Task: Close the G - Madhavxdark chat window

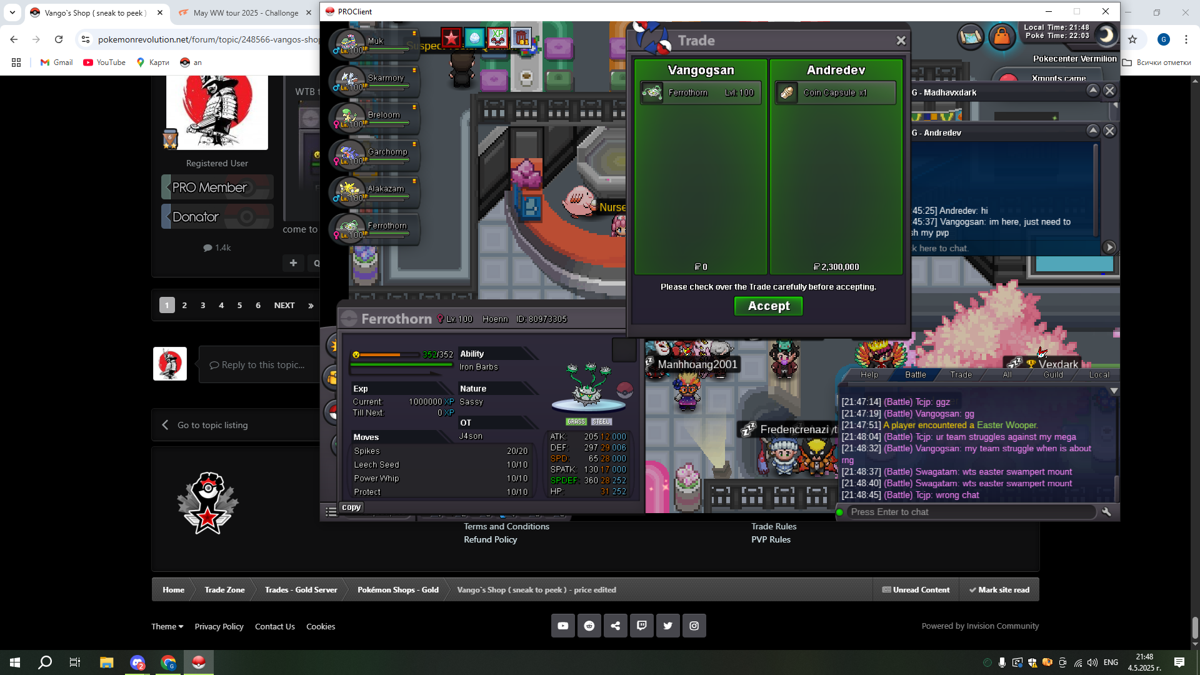Action: [x=1109, y=91]
